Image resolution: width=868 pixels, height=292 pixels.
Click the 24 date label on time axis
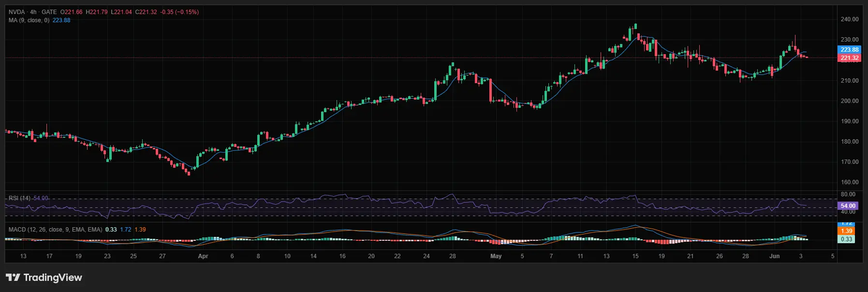pyautogui.click(x=427, y=256)
